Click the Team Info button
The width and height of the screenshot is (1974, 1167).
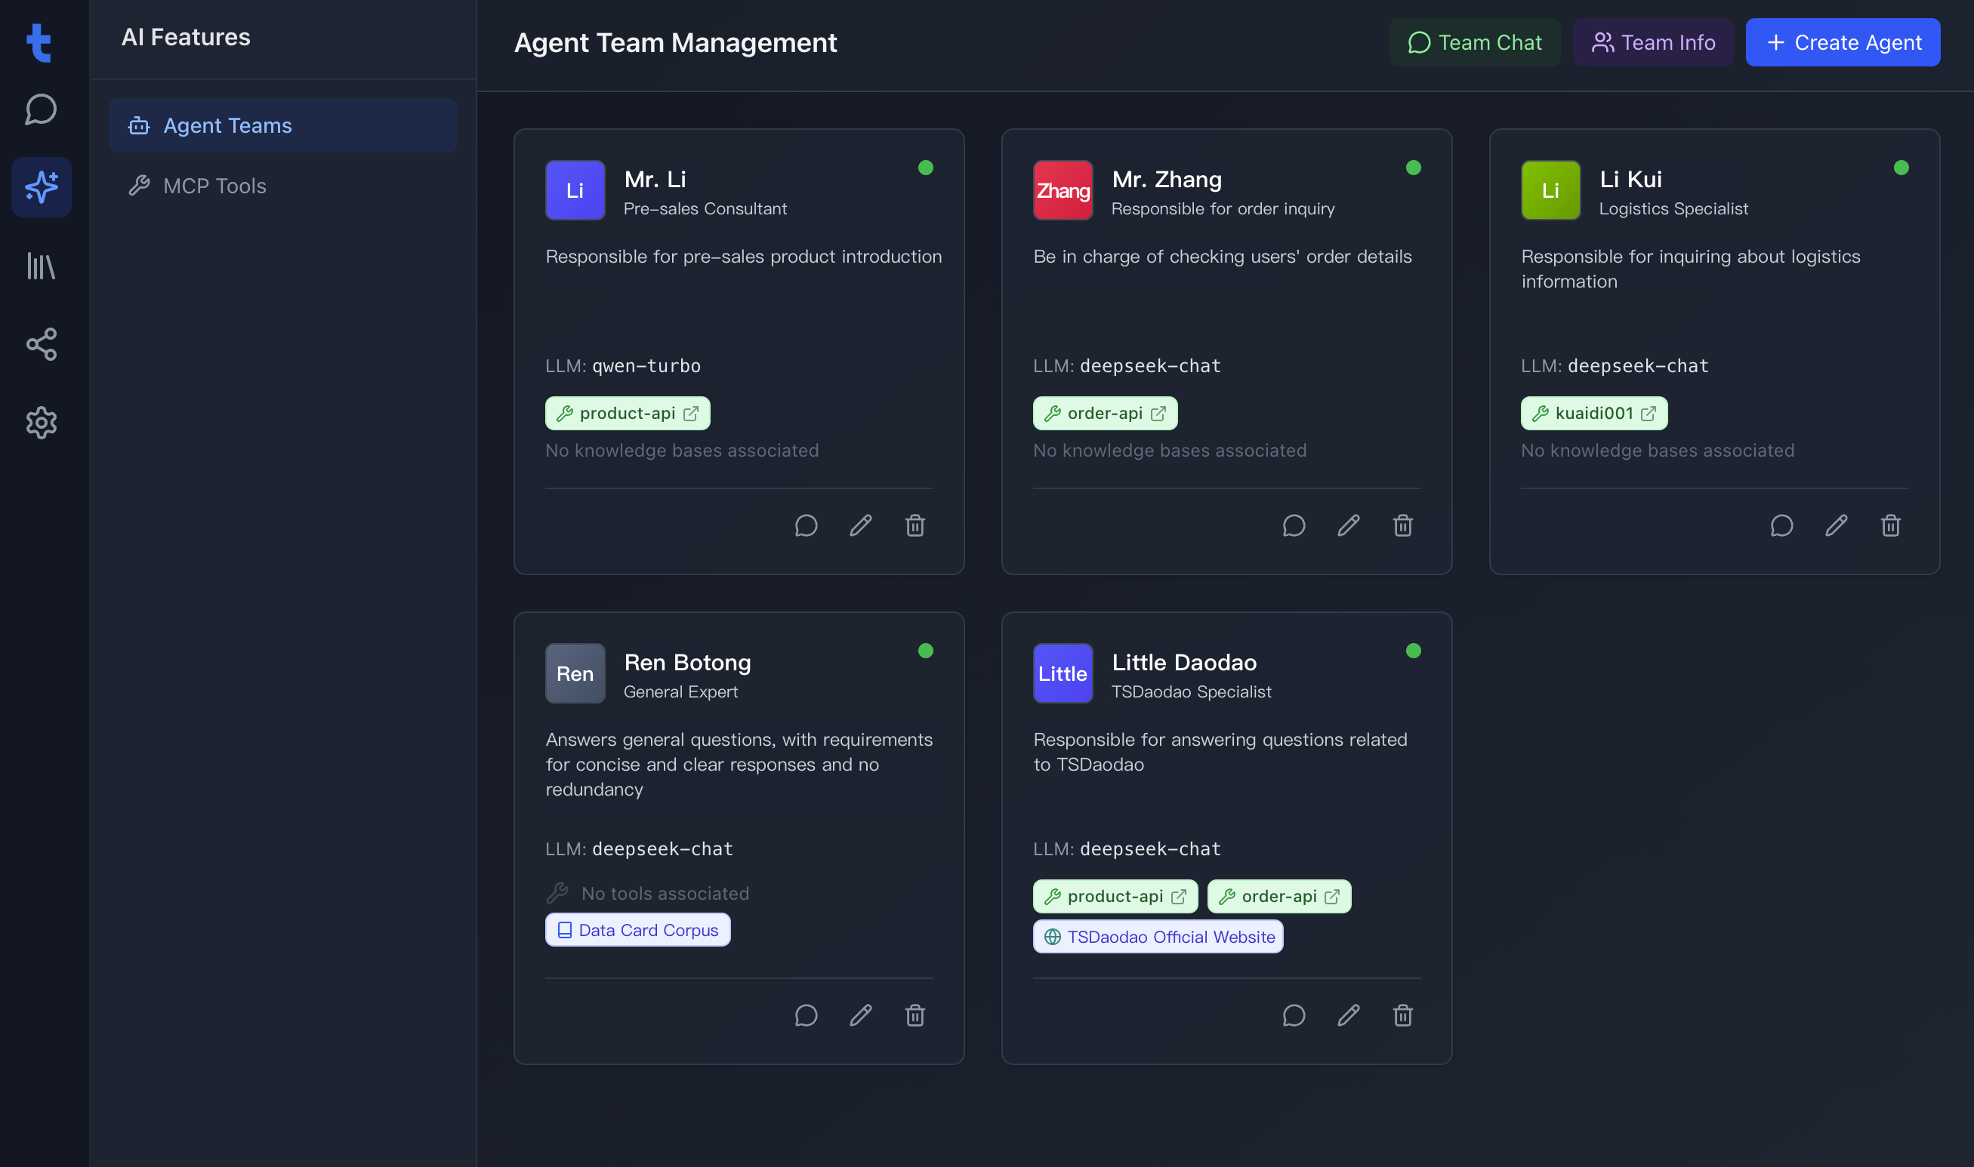point(1652,42)
